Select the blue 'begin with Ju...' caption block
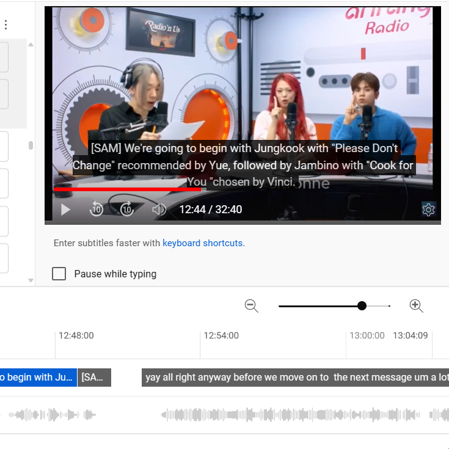This screenshot has height=449, width=449. [x=38, y=378]
